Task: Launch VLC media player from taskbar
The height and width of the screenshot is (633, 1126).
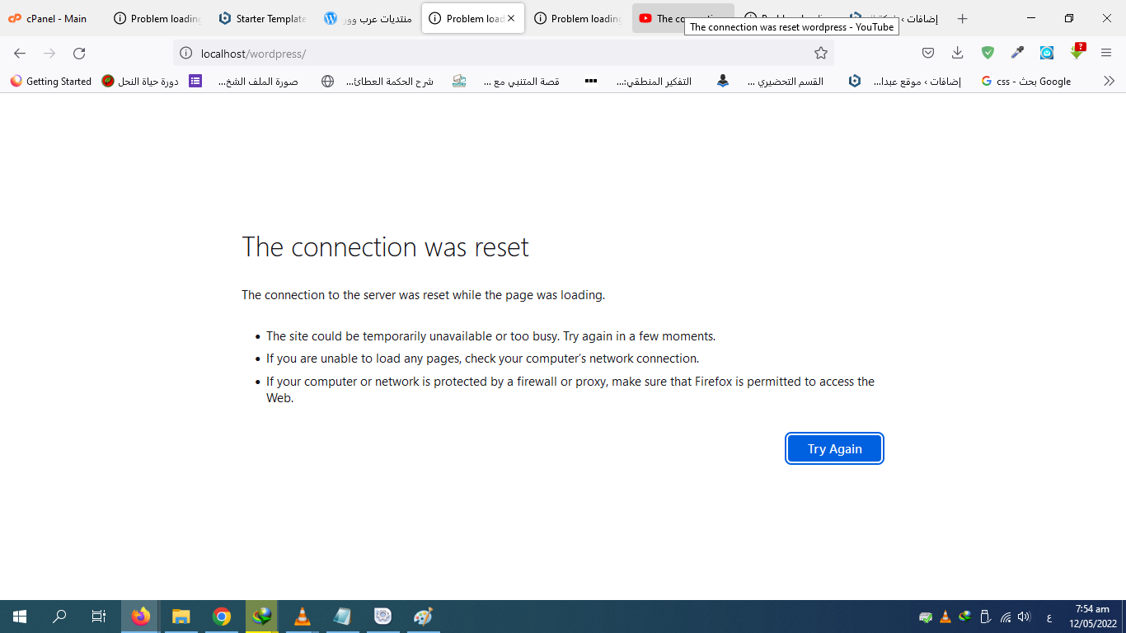Action: click(x=303, y=616)
